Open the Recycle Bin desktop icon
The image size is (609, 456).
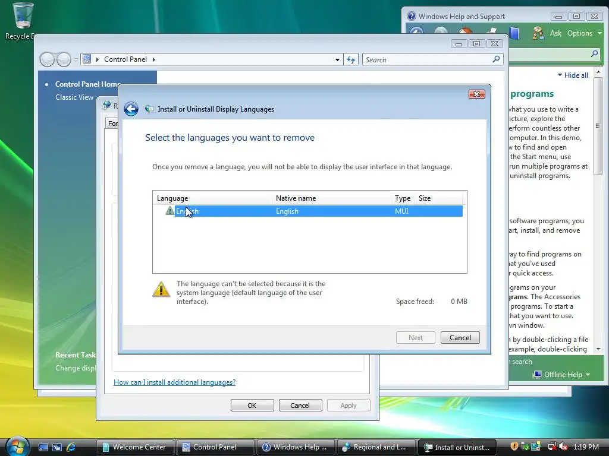22,20
